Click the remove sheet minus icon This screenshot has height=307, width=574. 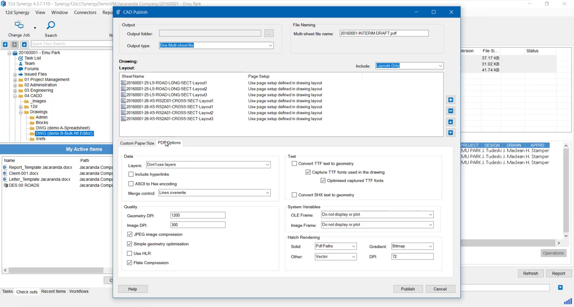pos(450,111)
